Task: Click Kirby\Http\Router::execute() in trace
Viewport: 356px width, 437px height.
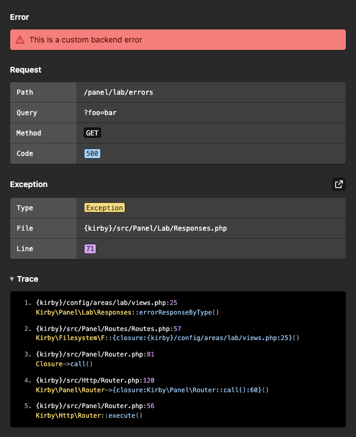Action: 89,415
